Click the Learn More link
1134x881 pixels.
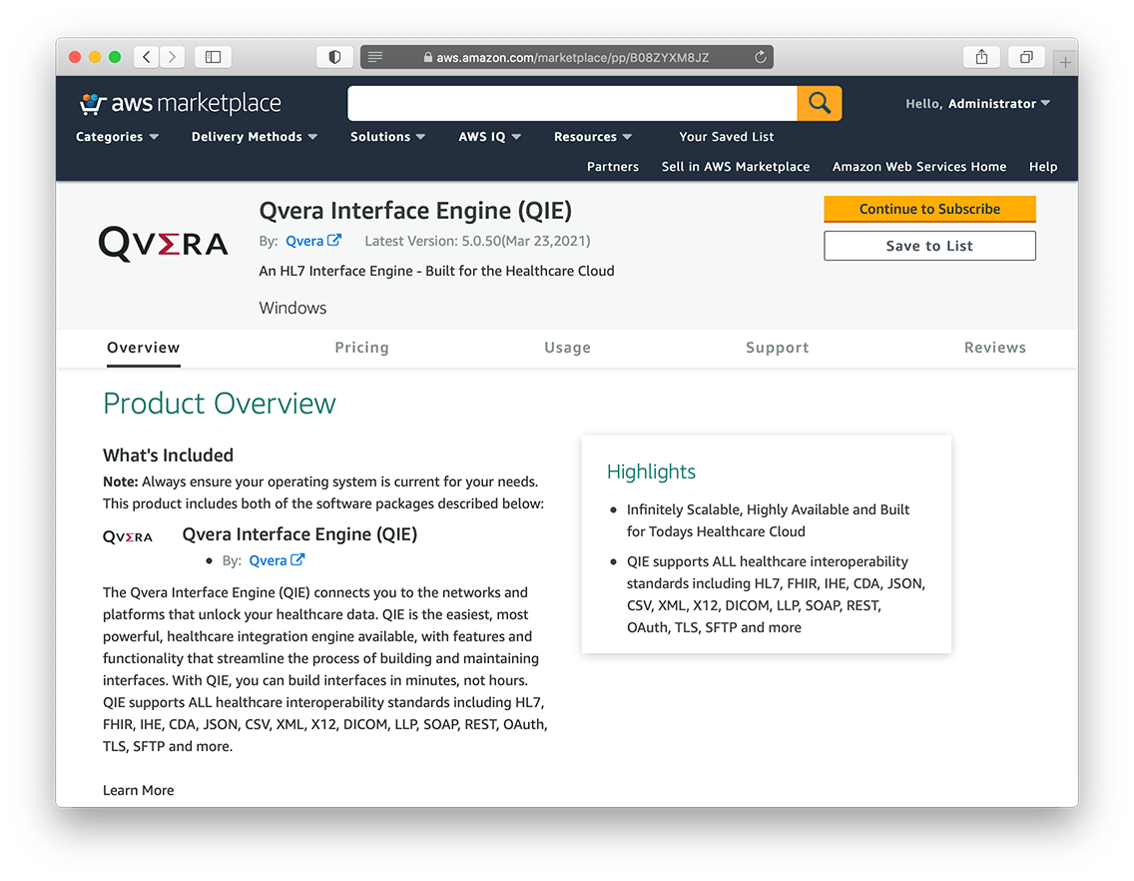pos(138,790)
